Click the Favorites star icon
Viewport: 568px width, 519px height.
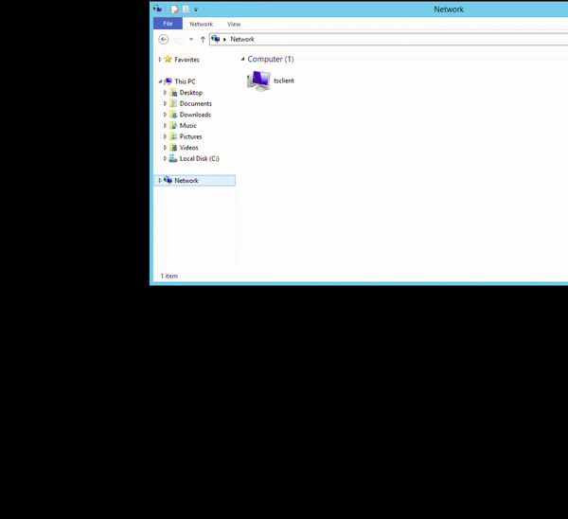[x=169, y=60]
